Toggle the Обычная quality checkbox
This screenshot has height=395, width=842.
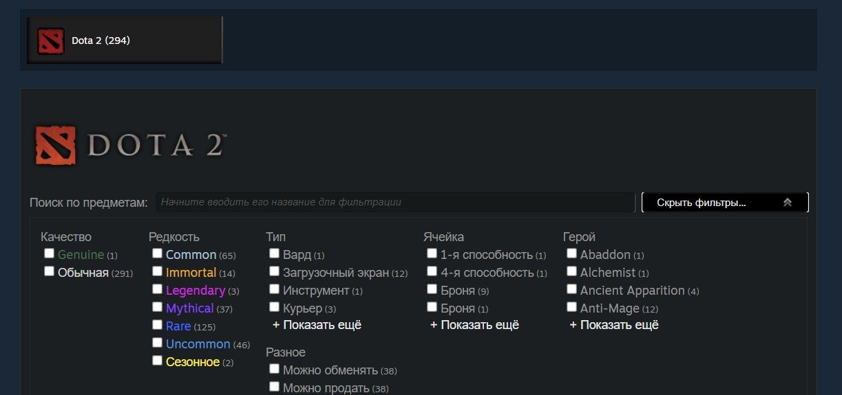49,271
